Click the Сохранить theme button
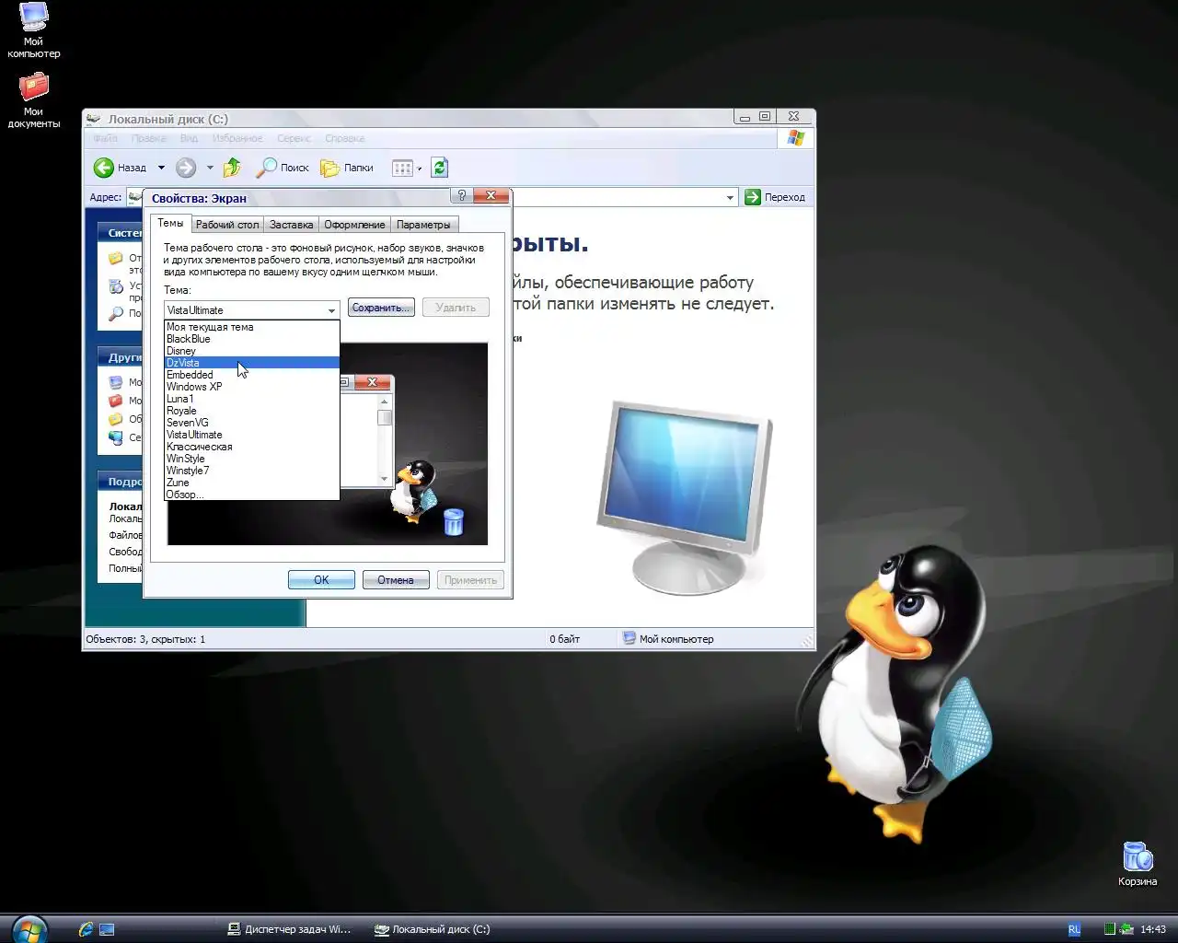 (381, 308)
